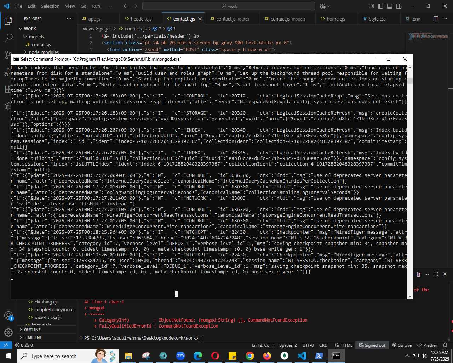Click the remote window indicator in status bar
The width and height of the screenshot is (453, 363).
click(x=6, y=345)
